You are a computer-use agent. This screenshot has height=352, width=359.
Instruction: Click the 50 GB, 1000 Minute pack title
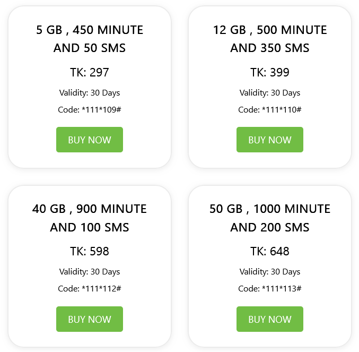pos(270,218)
